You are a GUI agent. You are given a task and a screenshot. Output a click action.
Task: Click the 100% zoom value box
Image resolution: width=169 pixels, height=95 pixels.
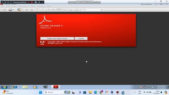click(x=60, y=10)
